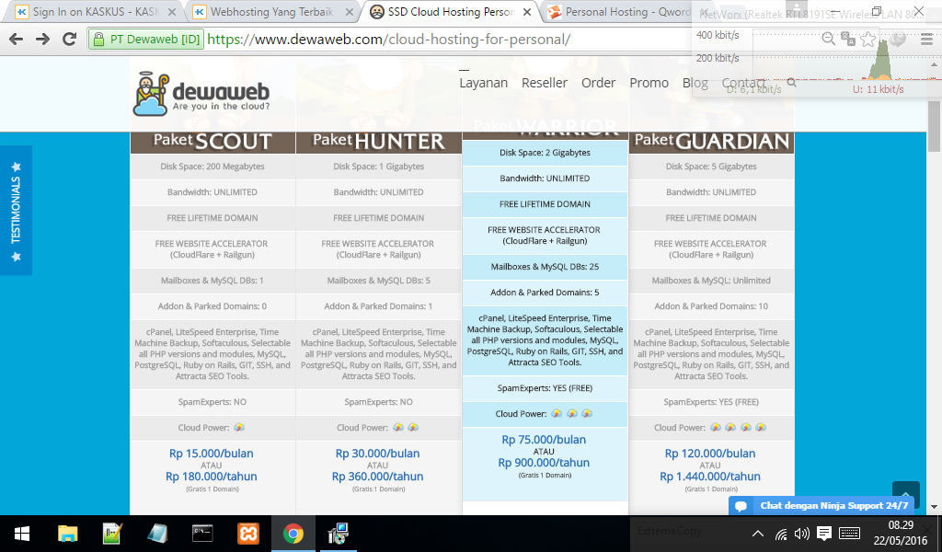Click the zoom magnifier icon in address bar
Viewport: 942px width, 552px height.
[829, 40]
